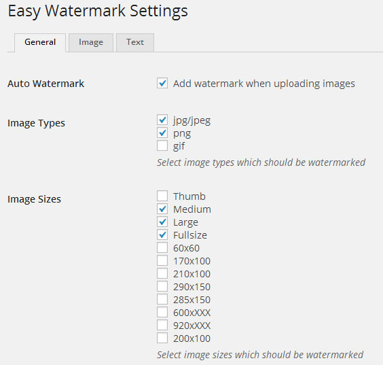
Task: Check the 920xXXX size option
Action: (162, 326)
